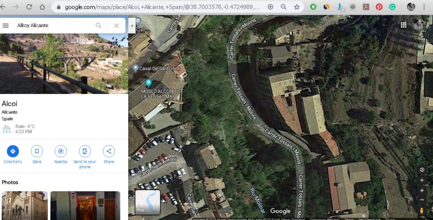Click the 'Alcoi' place title
Screen dimensions: 433x220
(9, 103)
